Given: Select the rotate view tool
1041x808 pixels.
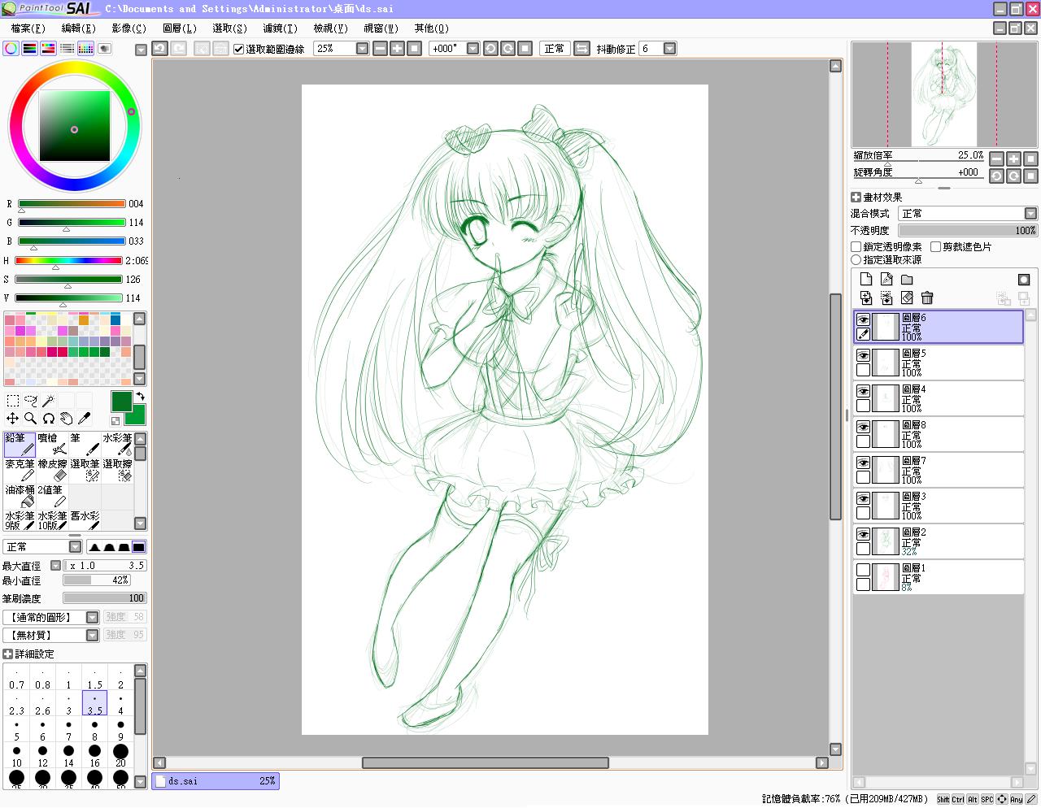Looking at the screenshot, I should coord(49,419).
